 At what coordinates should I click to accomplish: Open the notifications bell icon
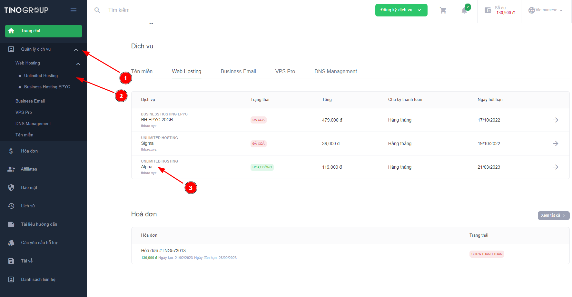[x=464, y=10]
